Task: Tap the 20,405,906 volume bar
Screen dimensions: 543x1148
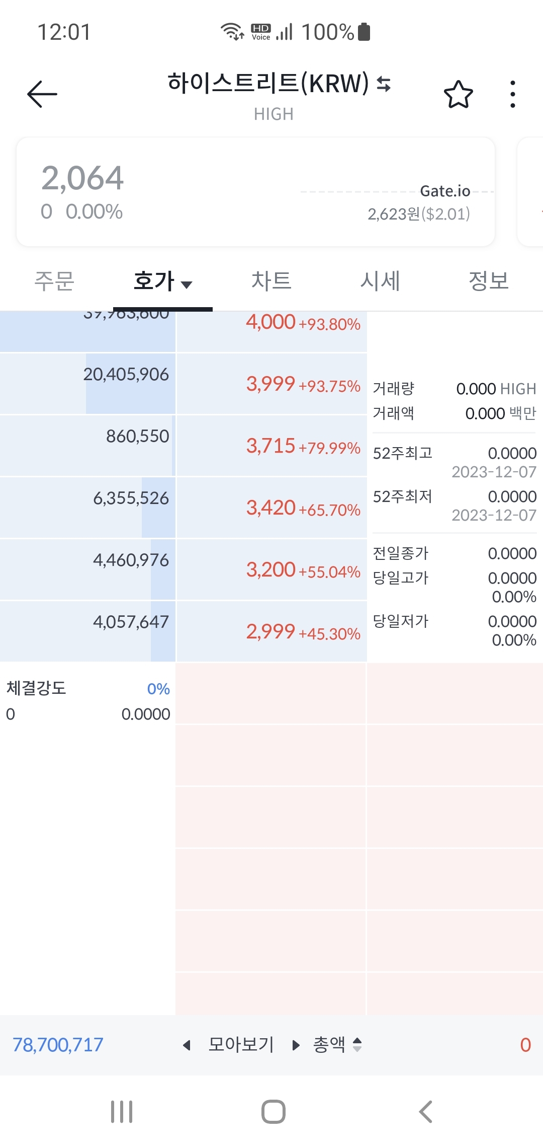Action: tap(87, 385)
